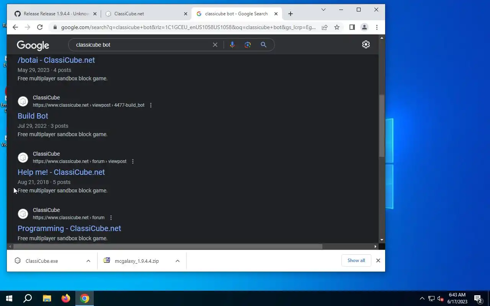The width and height of the screenshot is (490, 306).
Task: Click ClassiCube favicon beside Build Bot result
Action: coord(23,101)
